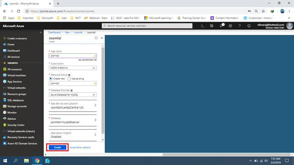Image resolution: width=294 pixels, height=165 pixels.
Task: Click the horizontal scrollbar at bottom
Action: tap(226, 154)
